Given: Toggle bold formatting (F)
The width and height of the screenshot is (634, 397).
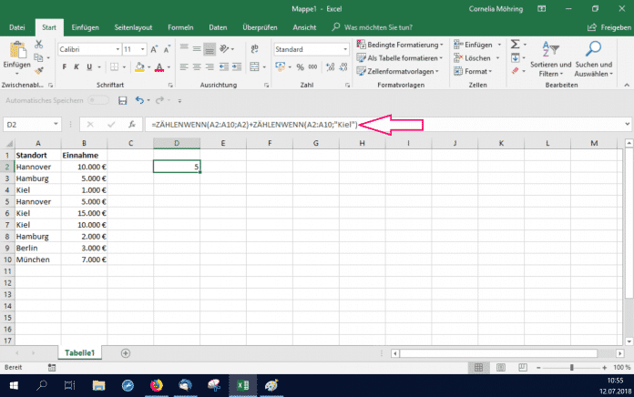Looking at the screenshot, I should coord(64,66).
